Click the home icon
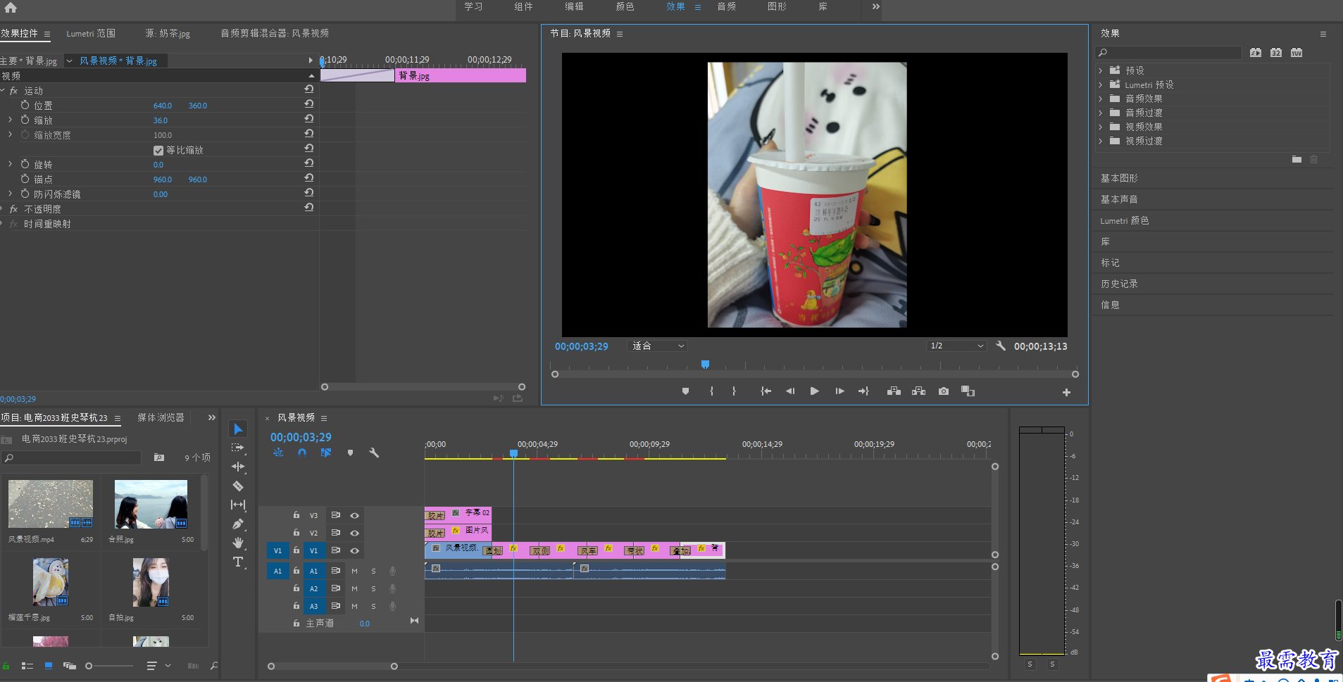Viewport: 1343px width, 682px height. pyautogui.click(x=11, y=8)
